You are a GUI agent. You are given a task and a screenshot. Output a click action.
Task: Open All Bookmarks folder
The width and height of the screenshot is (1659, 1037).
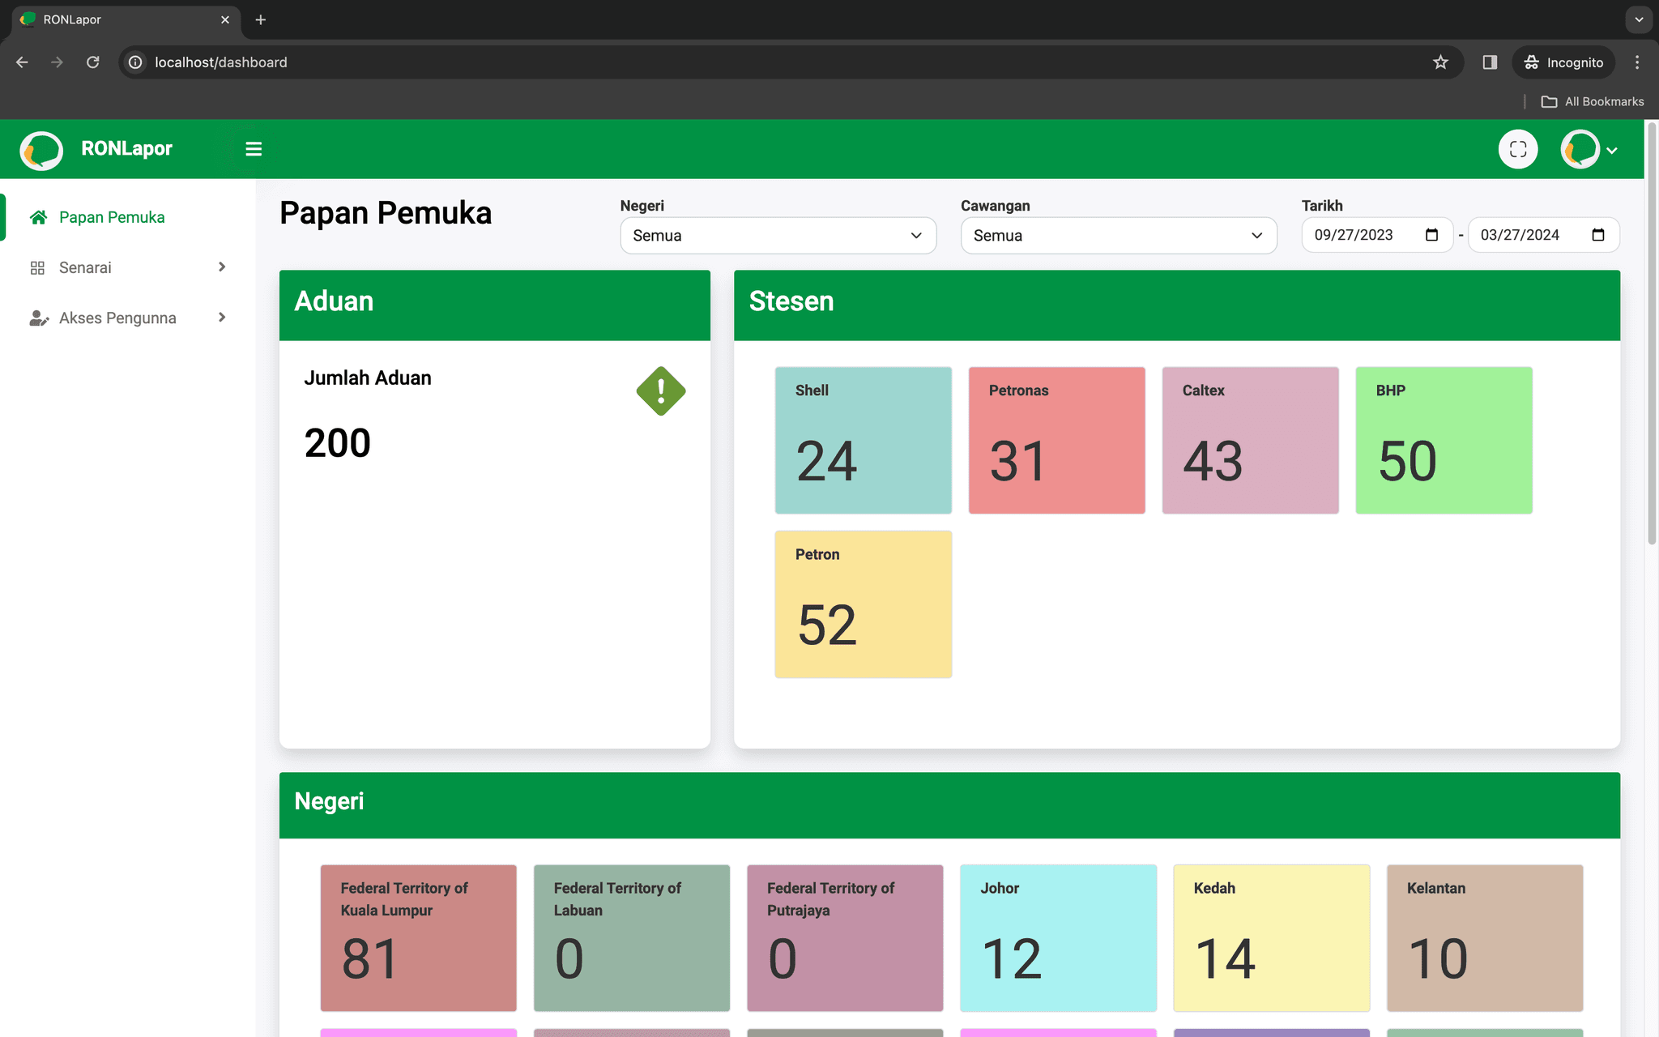tap(1593, 101)
